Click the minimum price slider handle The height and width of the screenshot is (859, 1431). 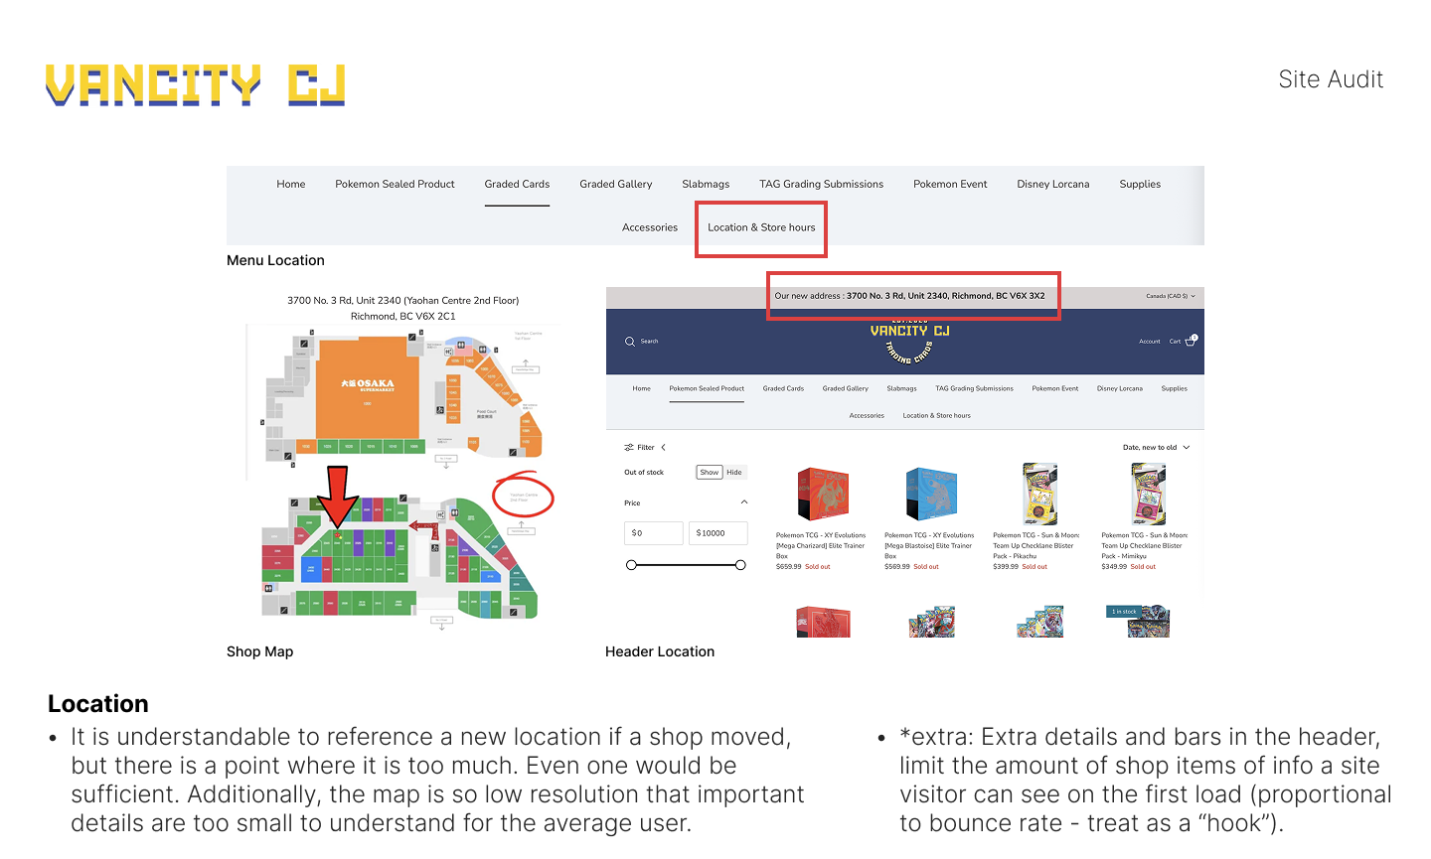tap(631, 565)
